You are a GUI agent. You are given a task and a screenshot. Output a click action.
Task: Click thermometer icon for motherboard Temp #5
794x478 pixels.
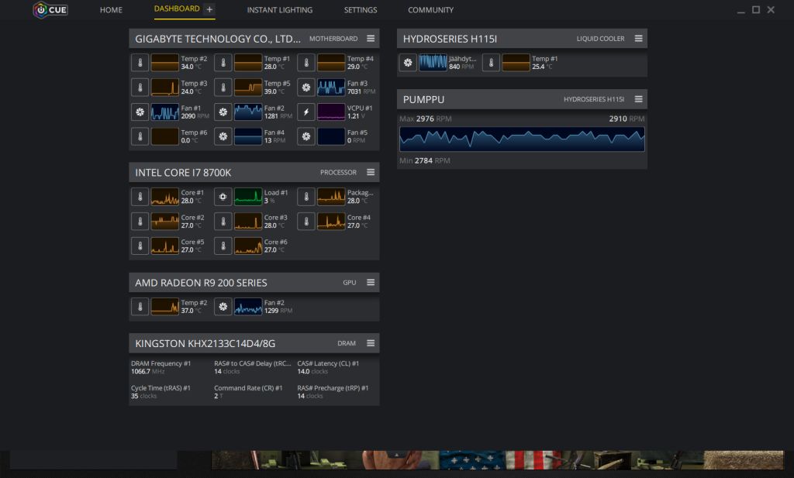tap(223, 88)
